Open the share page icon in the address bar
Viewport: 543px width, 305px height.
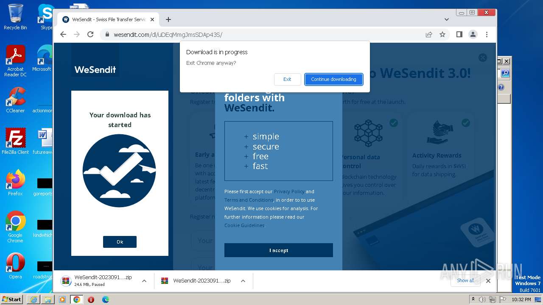(x=429, y=34)
